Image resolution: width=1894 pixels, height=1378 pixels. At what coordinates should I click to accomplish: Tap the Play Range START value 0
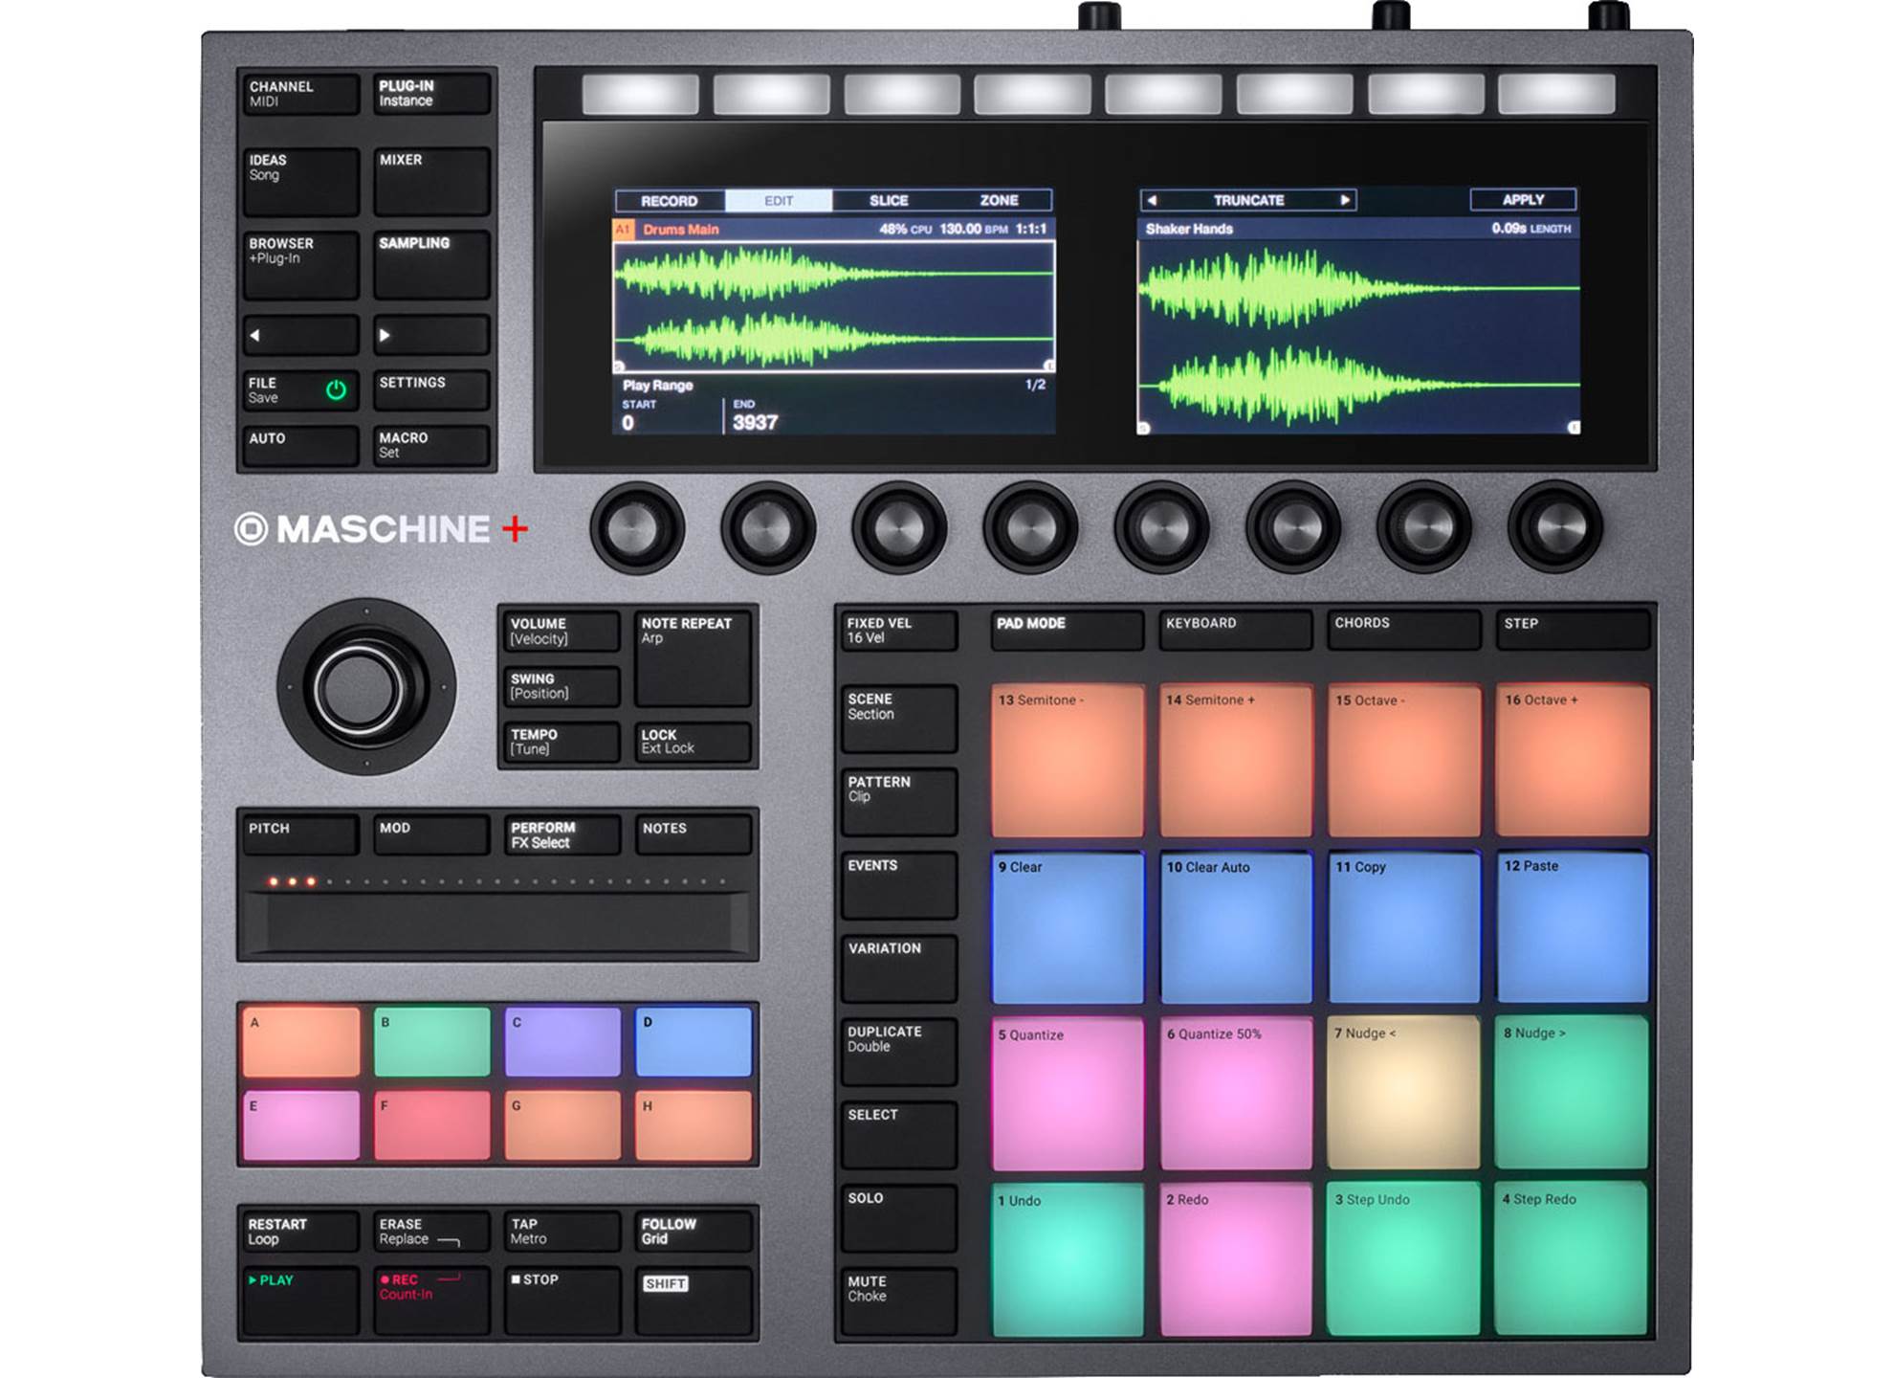pos(628,422)
